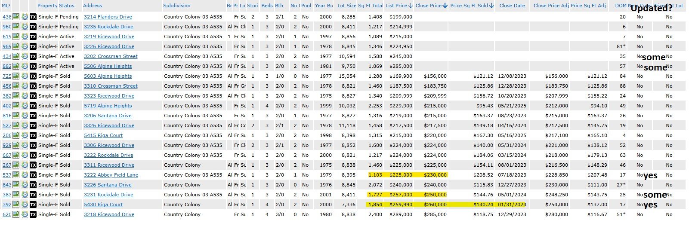Click TX icon in 3226 Ricewood Drive row
The width and height of the screenshot is (689, 226).
[33, 46]
